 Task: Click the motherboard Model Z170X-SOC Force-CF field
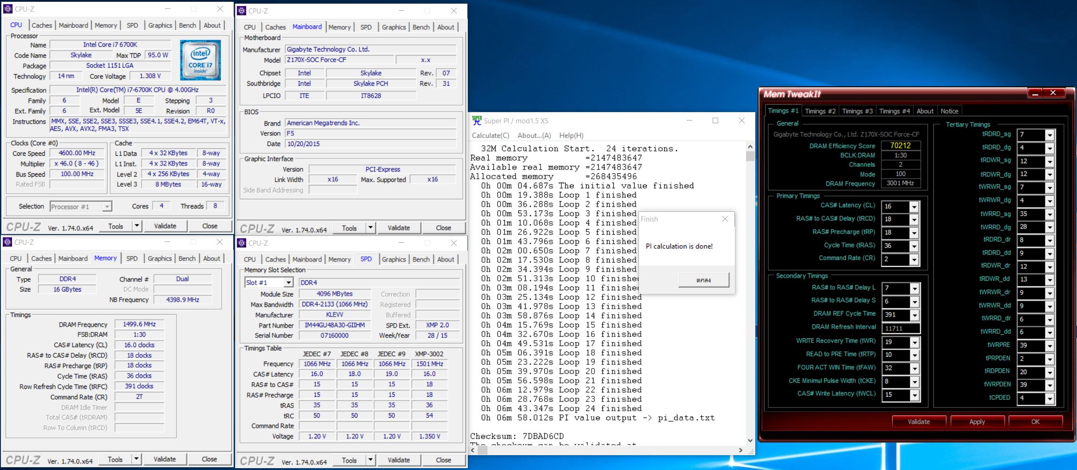coord(339,60)
